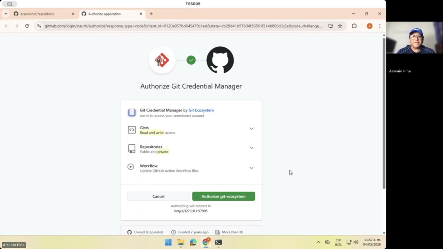
Task: Go forward with the browser forward arrow
Action: click(16, 26)
